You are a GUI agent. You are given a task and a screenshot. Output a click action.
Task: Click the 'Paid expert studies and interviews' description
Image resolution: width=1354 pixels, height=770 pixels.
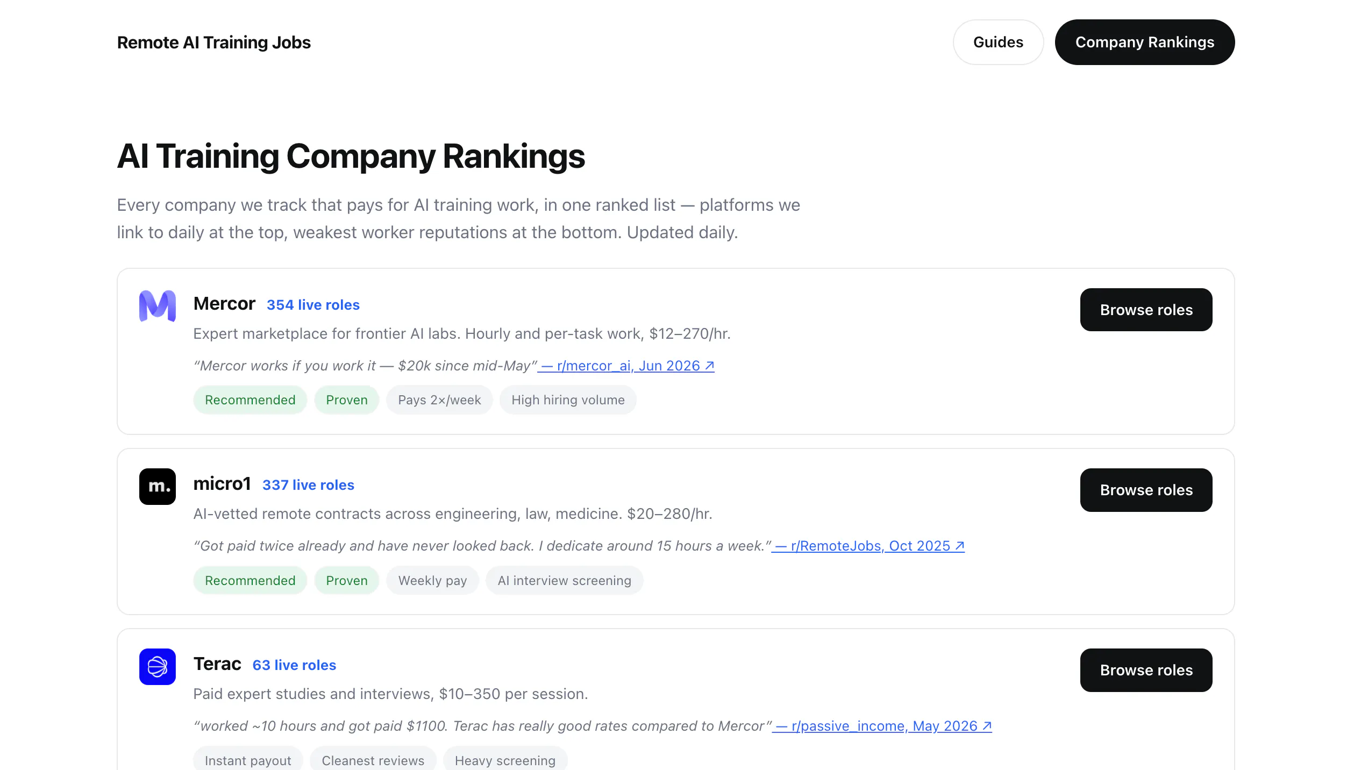390,694
